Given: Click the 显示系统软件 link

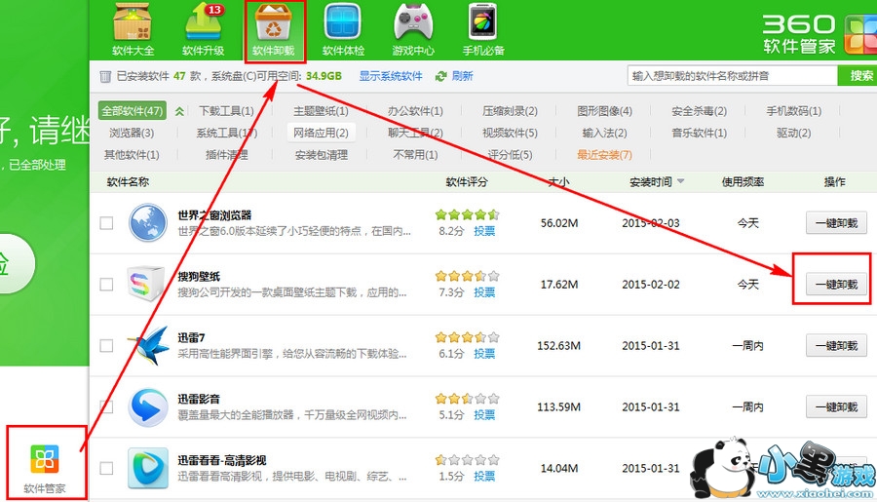Looking at the screenshot, I should (391, 76).
